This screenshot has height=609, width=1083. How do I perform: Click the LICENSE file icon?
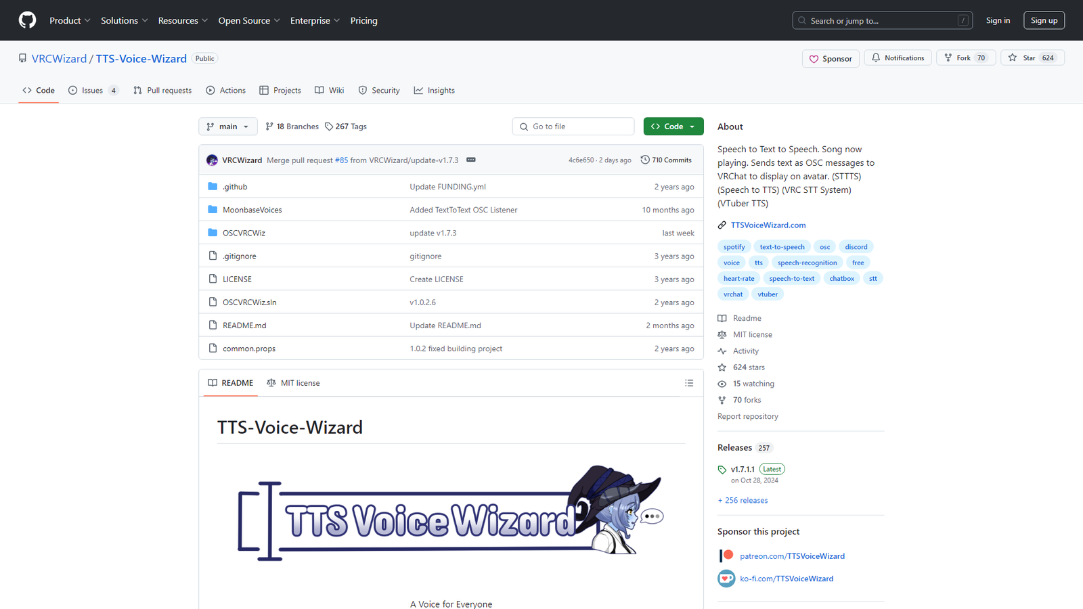coord(213,279)
